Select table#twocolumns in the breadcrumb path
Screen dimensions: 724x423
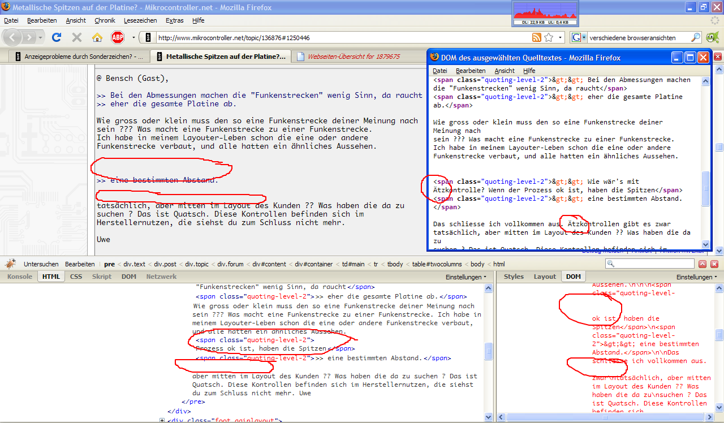point(436,264)
